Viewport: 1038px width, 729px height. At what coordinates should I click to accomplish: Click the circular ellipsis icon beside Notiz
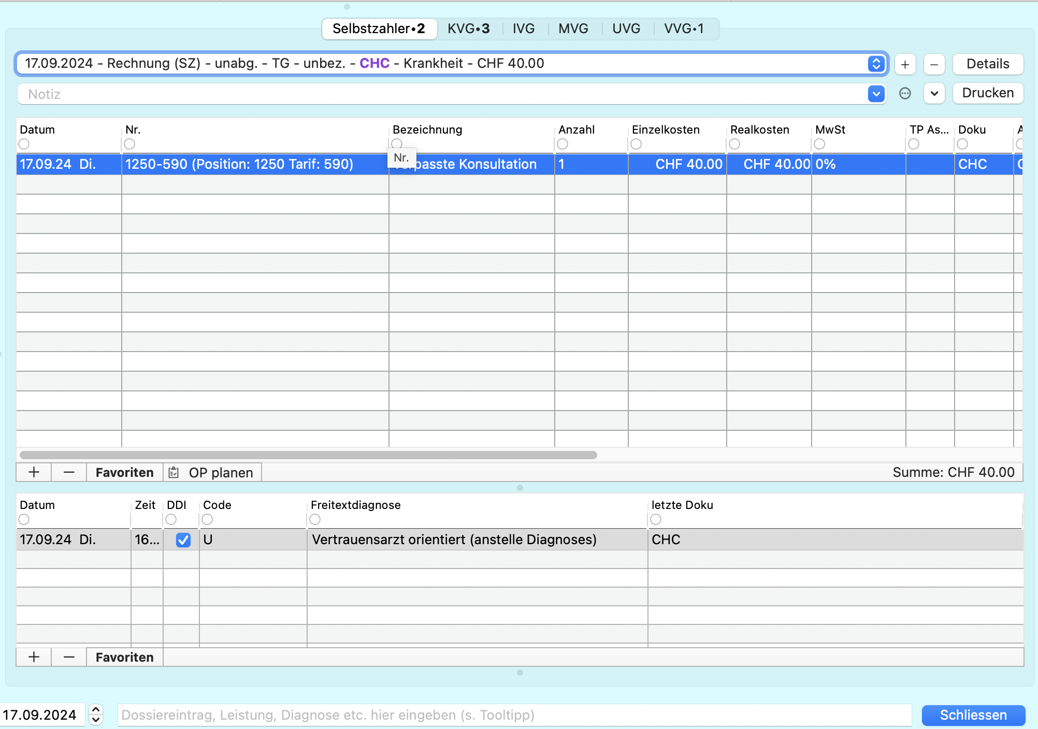[x=905, y=93]
